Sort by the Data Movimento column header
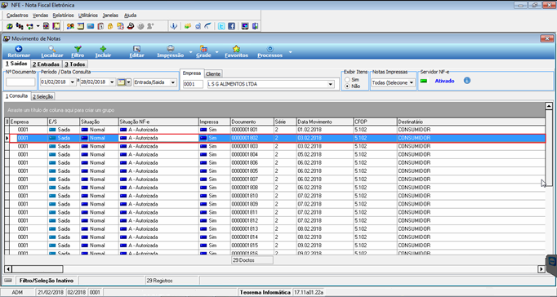This screenshot has width=557, height=297. pos(325,122)
